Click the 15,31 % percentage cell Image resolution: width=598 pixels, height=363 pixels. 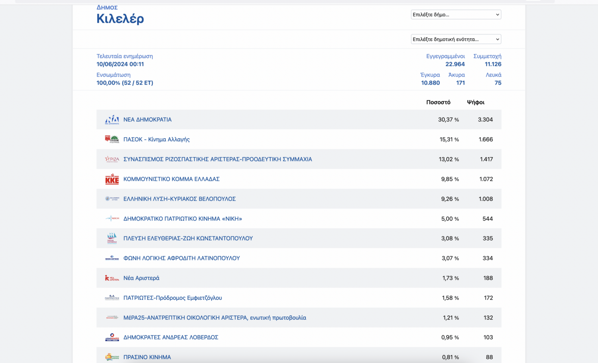point(449,139)
